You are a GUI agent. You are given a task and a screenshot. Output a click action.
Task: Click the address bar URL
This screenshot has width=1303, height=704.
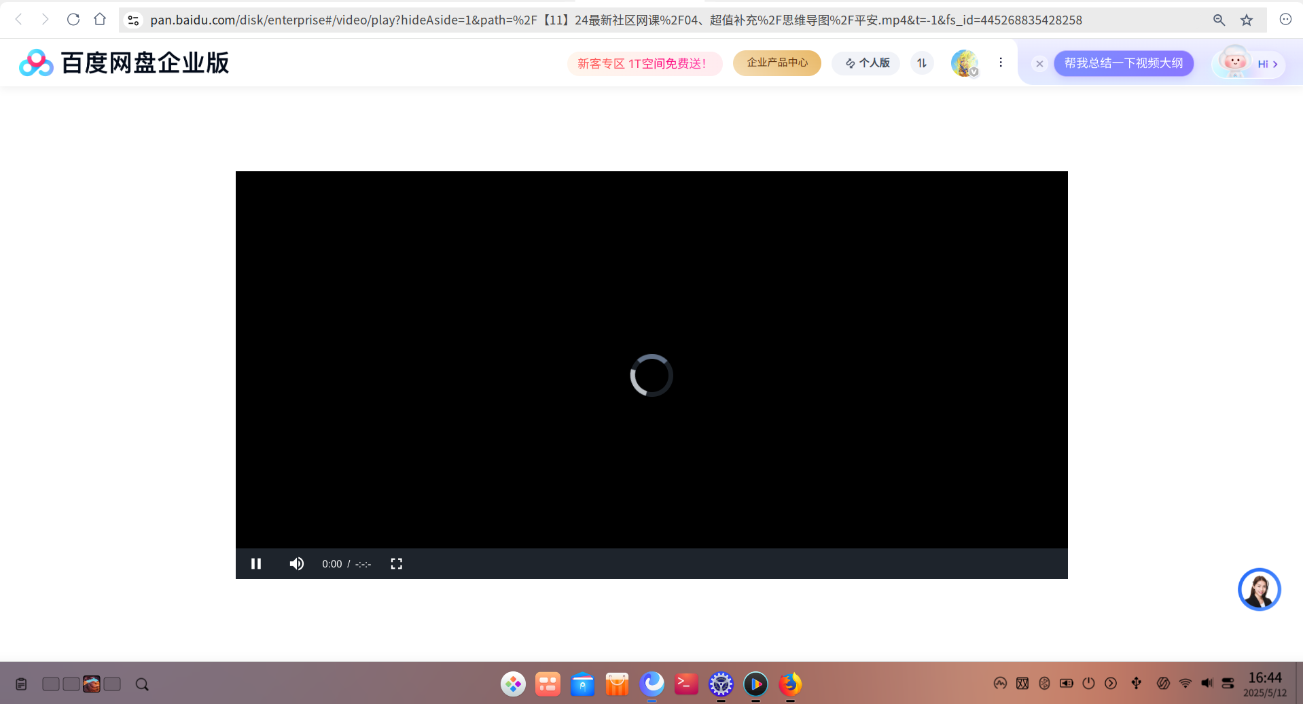pyautogui.click(x=615, y=20)
